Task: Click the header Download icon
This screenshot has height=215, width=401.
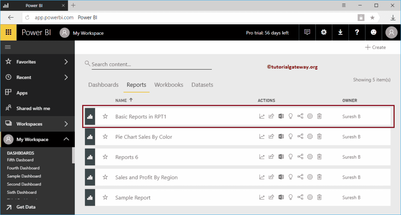Action: click(x=340, y=32)
